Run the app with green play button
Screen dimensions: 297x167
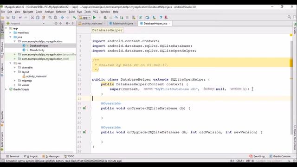pyautogui.click(x=94, y=18)
